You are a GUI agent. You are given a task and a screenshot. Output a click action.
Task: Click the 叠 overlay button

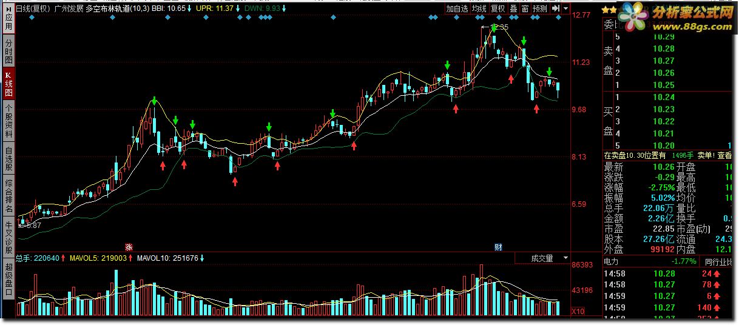point(513,8)
